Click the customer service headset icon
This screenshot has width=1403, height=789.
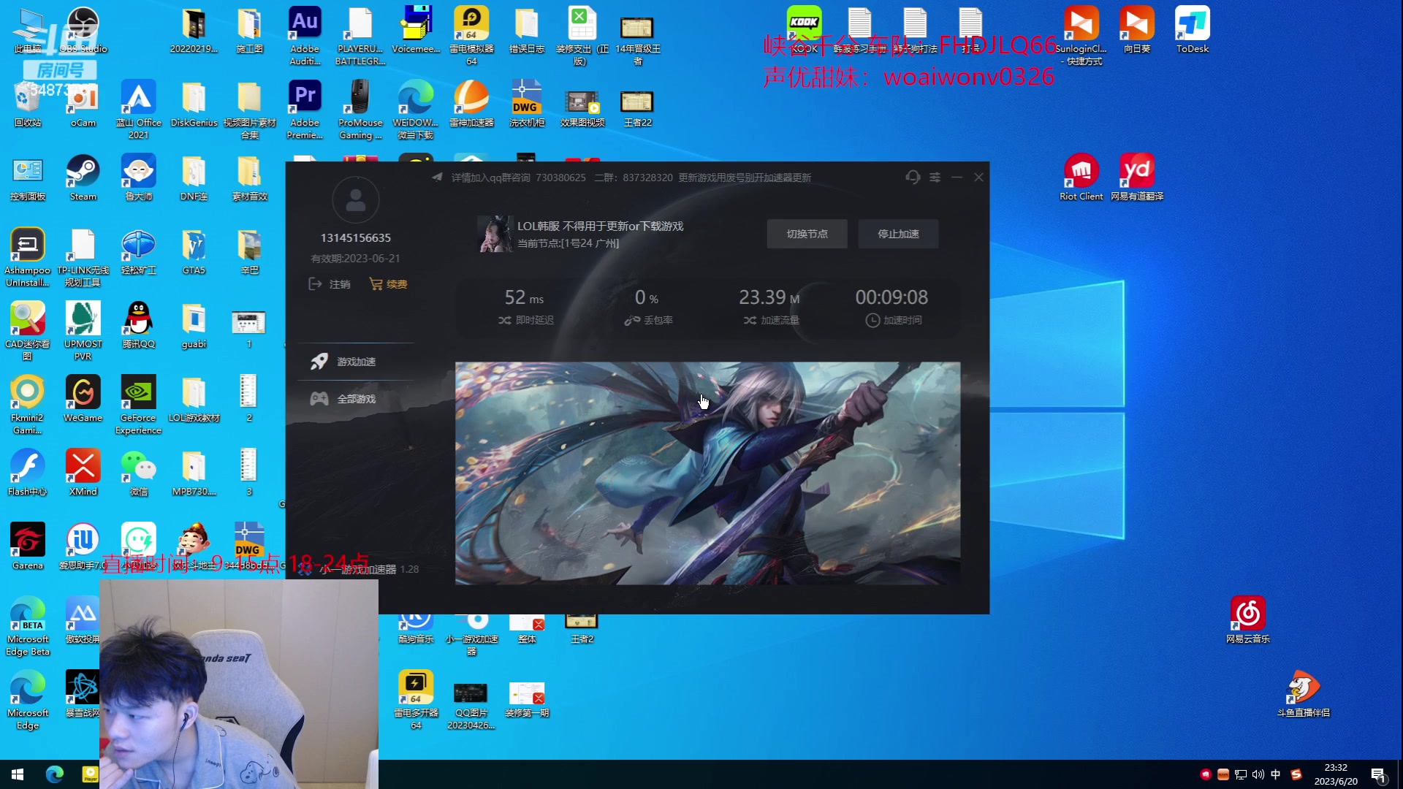pyautogui.click(x=913, y=177)
